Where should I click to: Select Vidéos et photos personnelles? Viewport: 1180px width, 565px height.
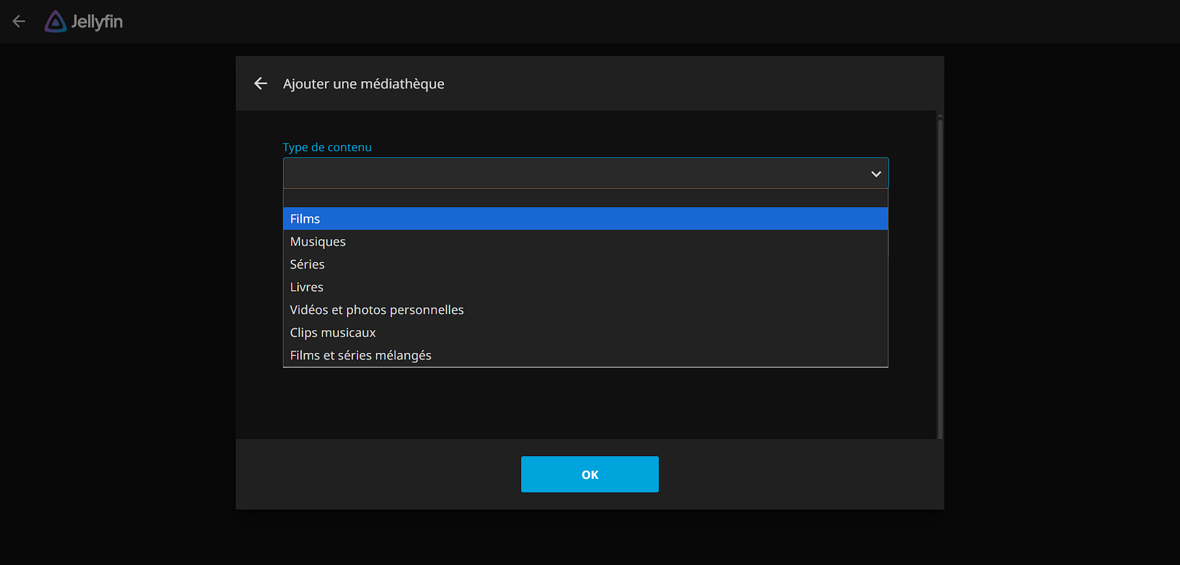click(377, 310)
